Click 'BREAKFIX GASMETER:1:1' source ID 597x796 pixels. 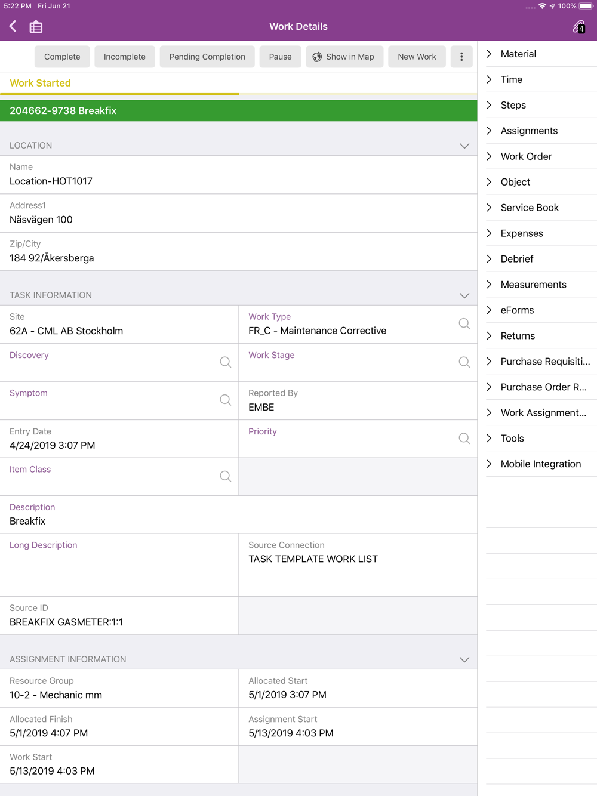66,622
